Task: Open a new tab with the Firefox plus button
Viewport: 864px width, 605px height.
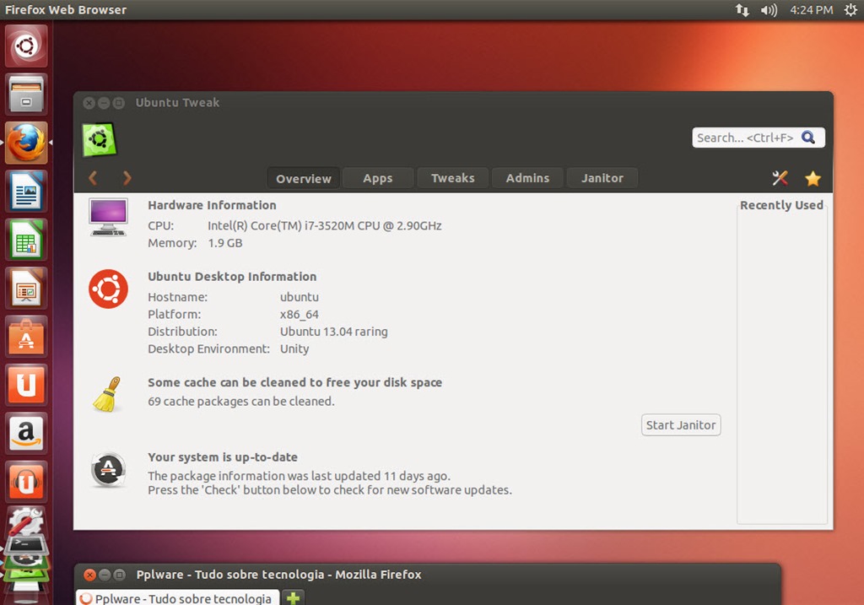Action: tap(293, 598)
